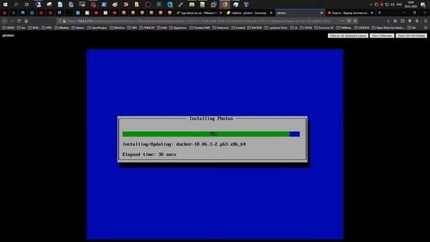Close the photon tab

tap(322, 13)
